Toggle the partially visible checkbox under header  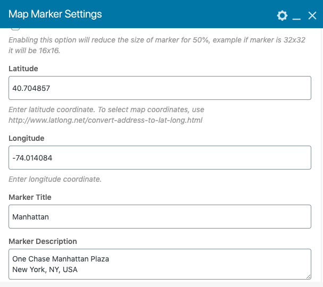pyautogui.click(x=15, y=29)
